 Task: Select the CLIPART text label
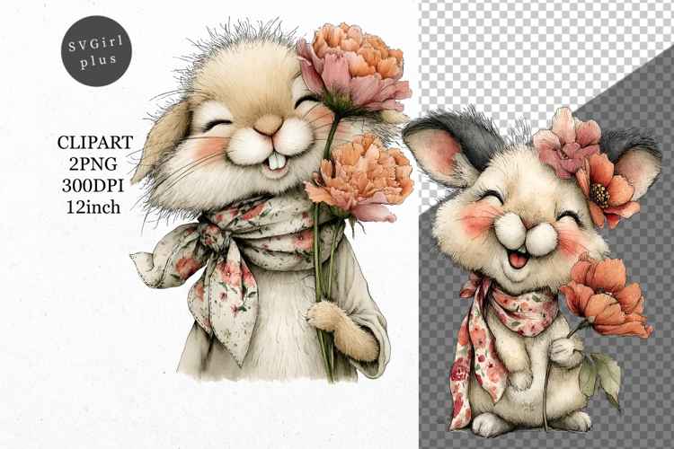pyautogui.click(x=95, y=143)
